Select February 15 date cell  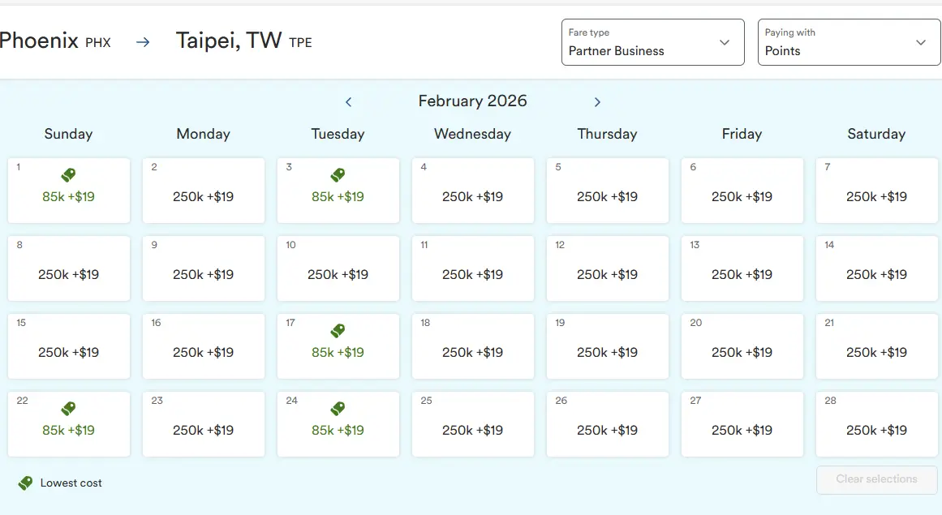[69, 346]
